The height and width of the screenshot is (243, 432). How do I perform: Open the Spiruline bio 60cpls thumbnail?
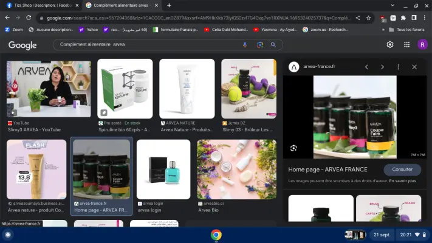click(125, 89)
